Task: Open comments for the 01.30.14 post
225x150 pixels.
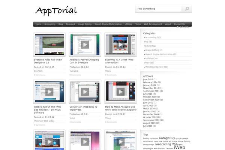Action: 111,75
